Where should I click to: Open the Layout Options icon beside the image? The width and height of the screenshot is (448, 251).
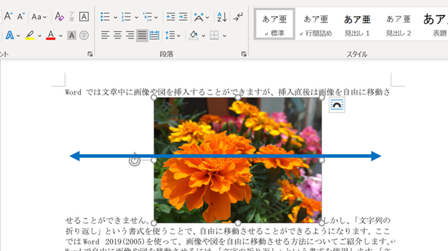(337, 105)
